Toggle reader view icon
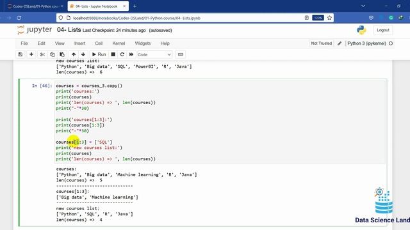The height and width of the screenshot is (230, 410). tap(307, 18)
